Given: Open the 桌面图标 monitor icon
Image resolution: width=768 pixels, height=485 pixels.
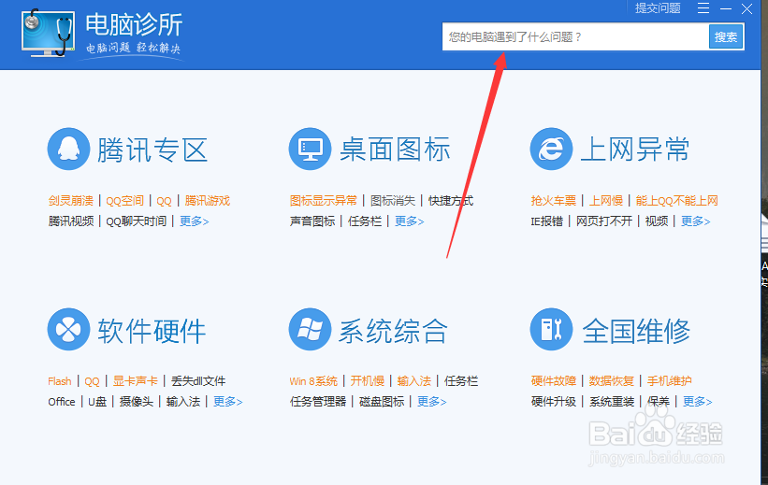Looking at the screenshot, I should (x=310, y=149).
